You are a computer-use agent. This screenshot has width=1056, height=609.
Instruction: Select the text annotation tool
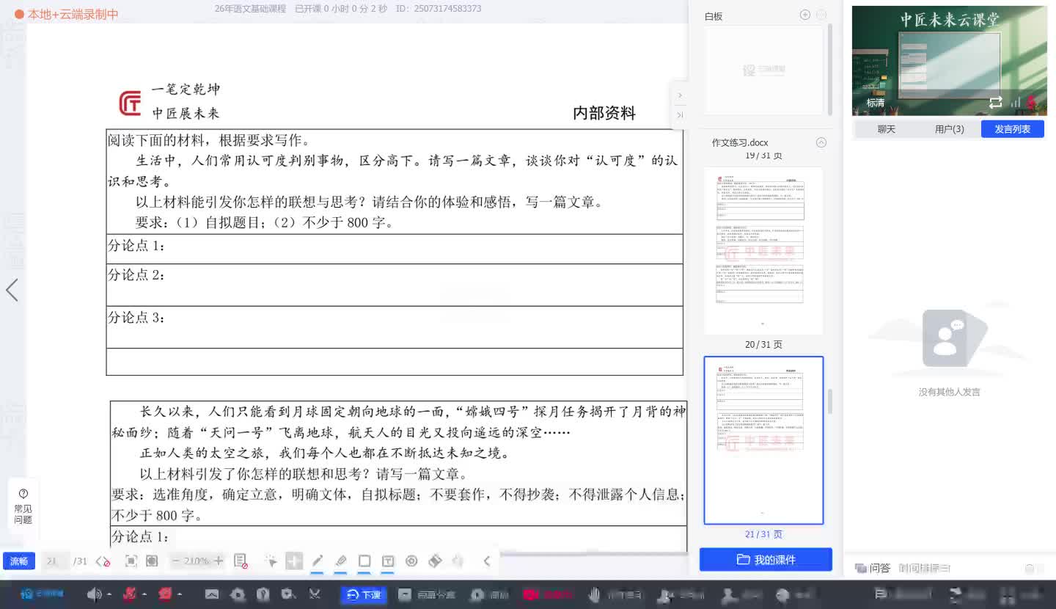[388, 561]
